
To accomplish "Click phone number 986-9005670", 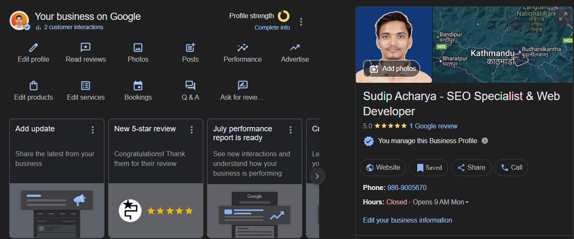I will tap(407, 187).
